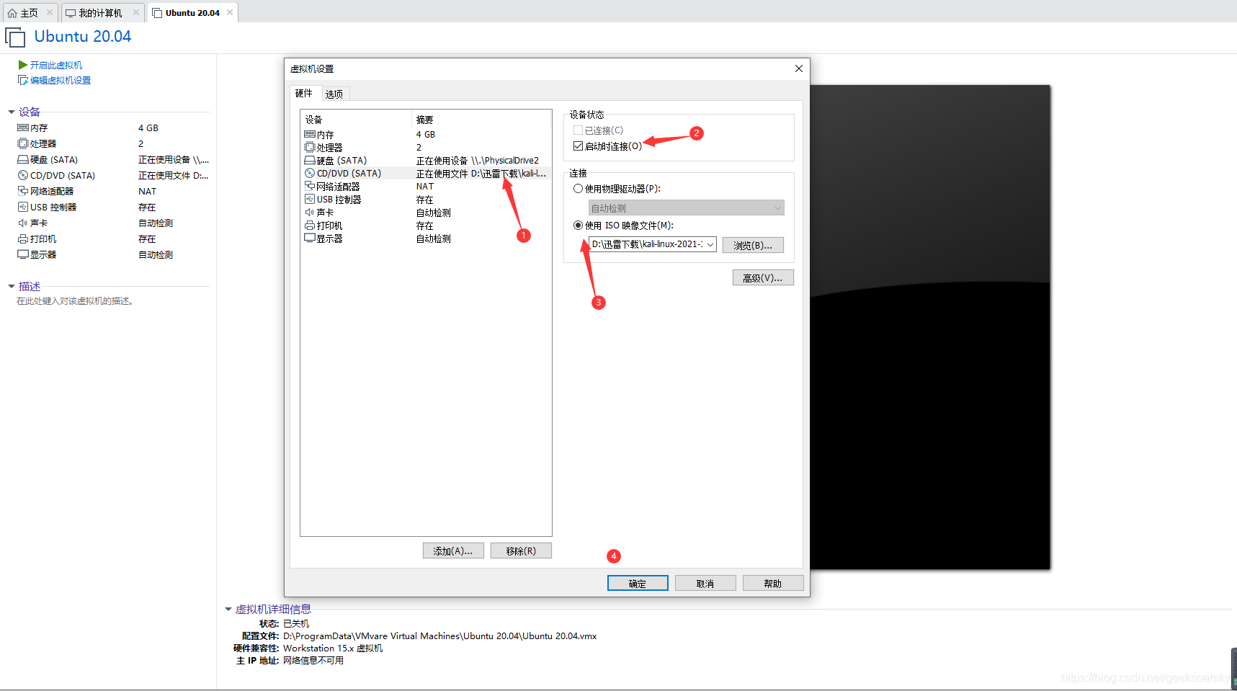Switch to the 主页 tab
Screen dimensions: 1237x691
(x=30, y=13)
